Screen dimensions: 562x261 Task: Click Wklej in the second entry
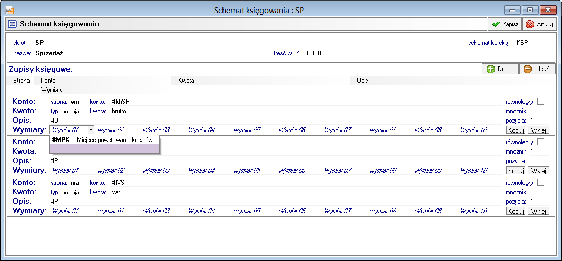[538, 170]
